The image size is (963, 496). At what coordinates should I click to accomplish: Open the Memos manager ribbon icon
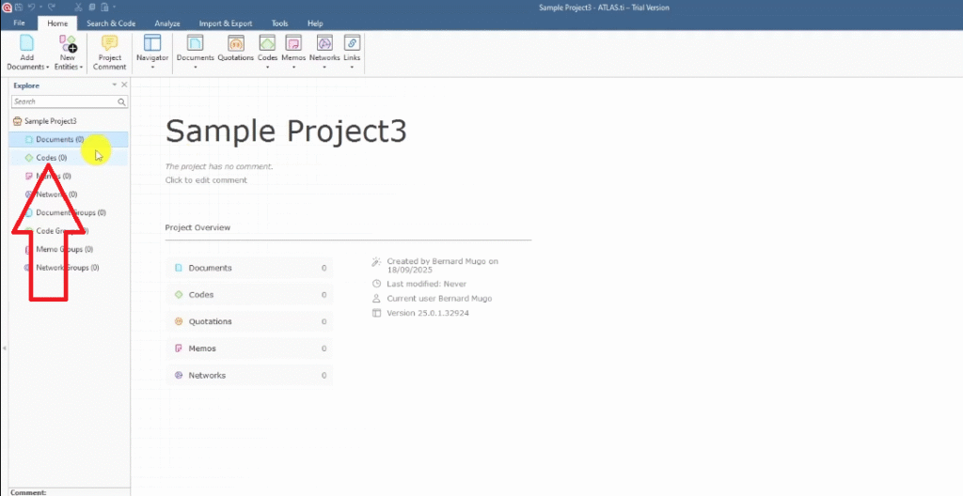[x=293, y=45]
